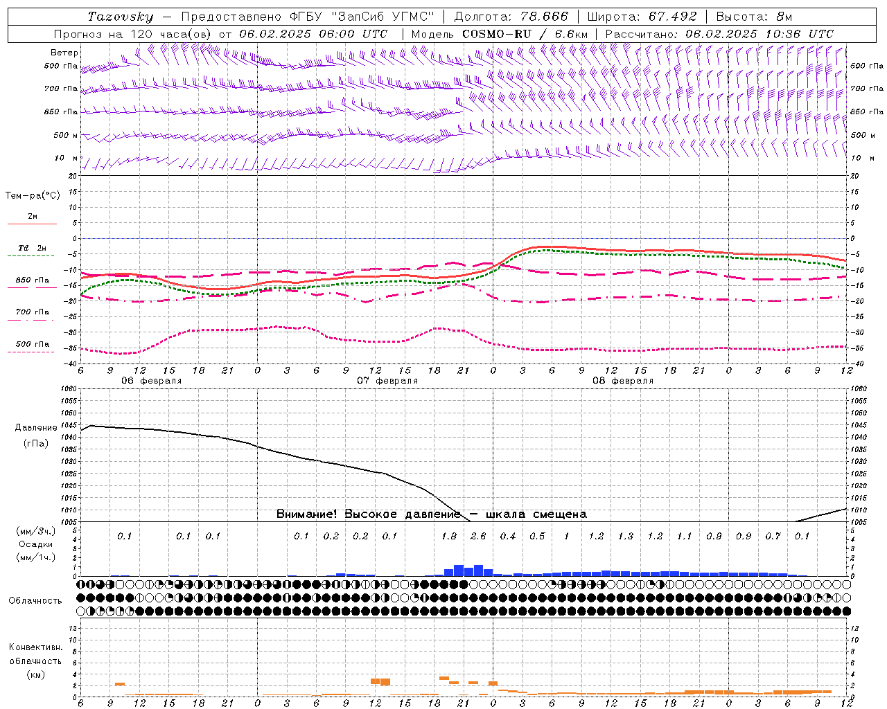887x709 pixels.
Task: Click the Долгота: 78.666 value
Action: [511, 17]
